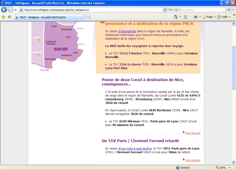Click "Haut de page" below the Nice article
This screenshot has width=236, height=170.
tap(193, 133)
